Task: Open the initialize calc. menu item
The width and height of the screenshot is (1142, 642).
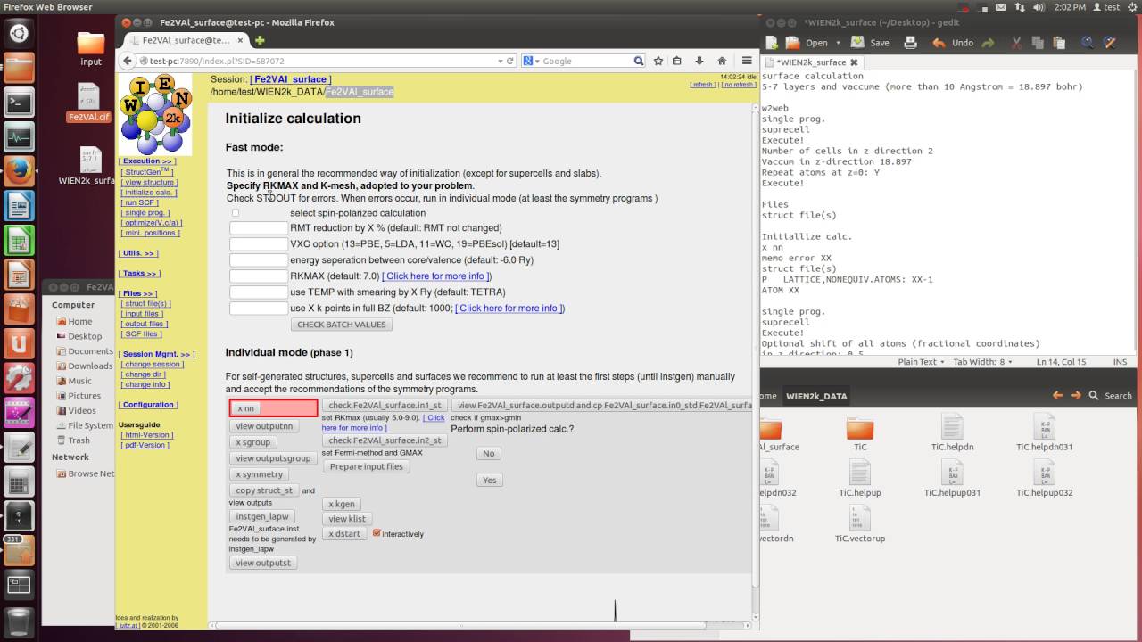Action: (x=149, y=193)
